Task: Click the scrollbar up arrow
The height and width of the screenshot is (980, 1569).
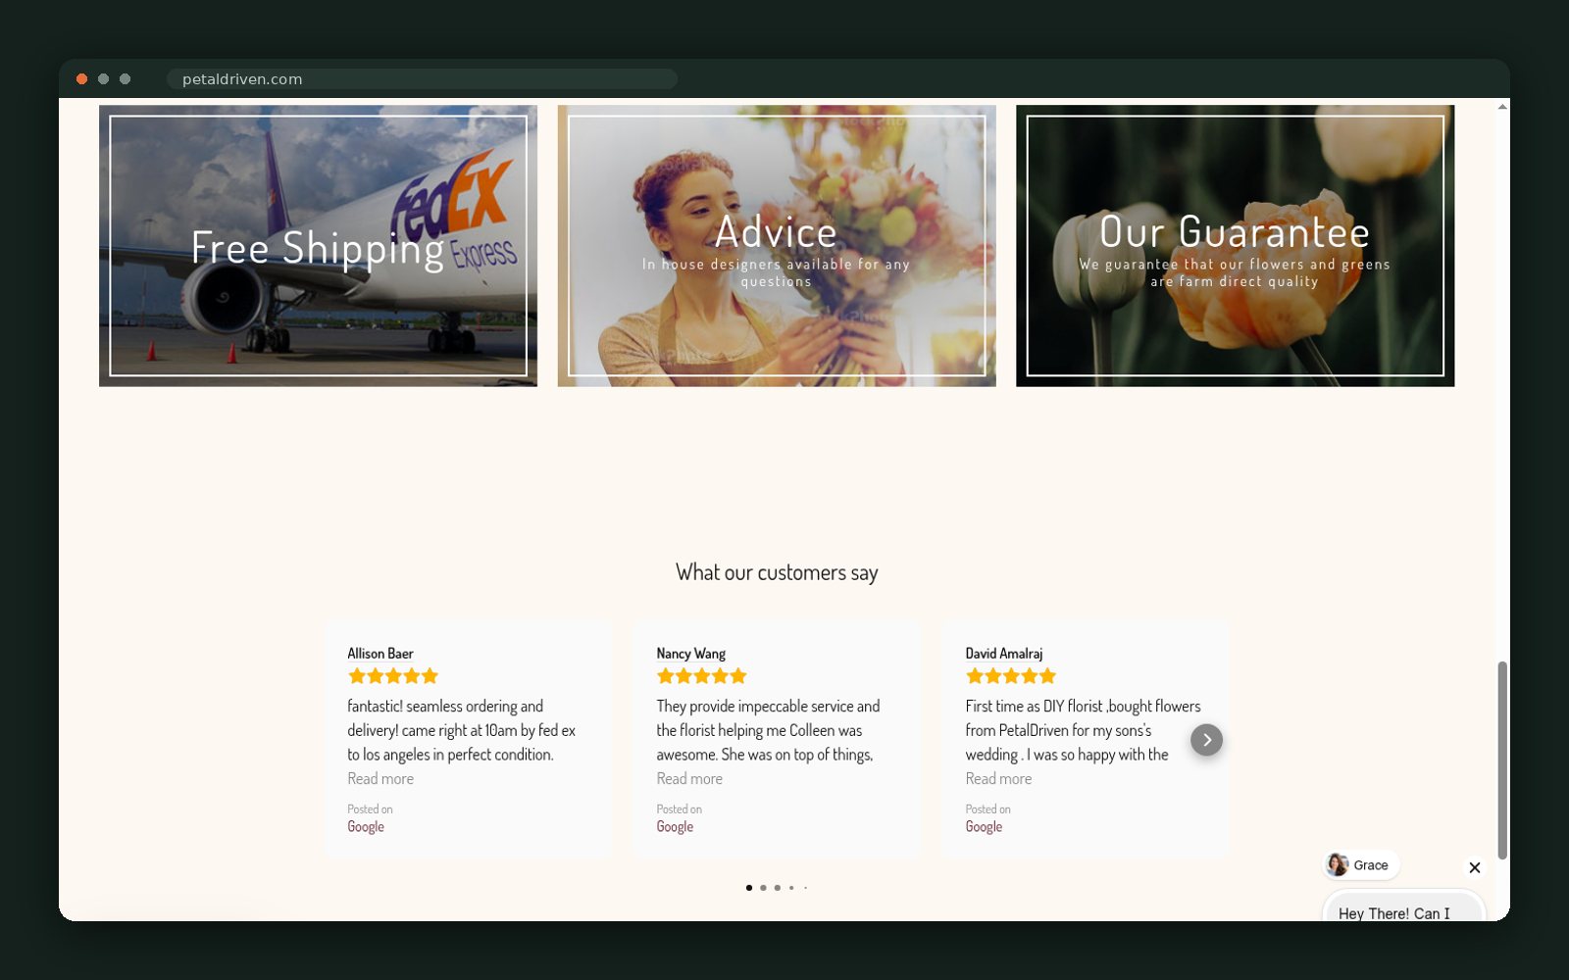Action: point(1501,107)
